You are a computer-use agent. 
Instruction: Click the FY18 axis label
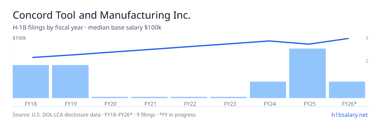pos(31,104)
